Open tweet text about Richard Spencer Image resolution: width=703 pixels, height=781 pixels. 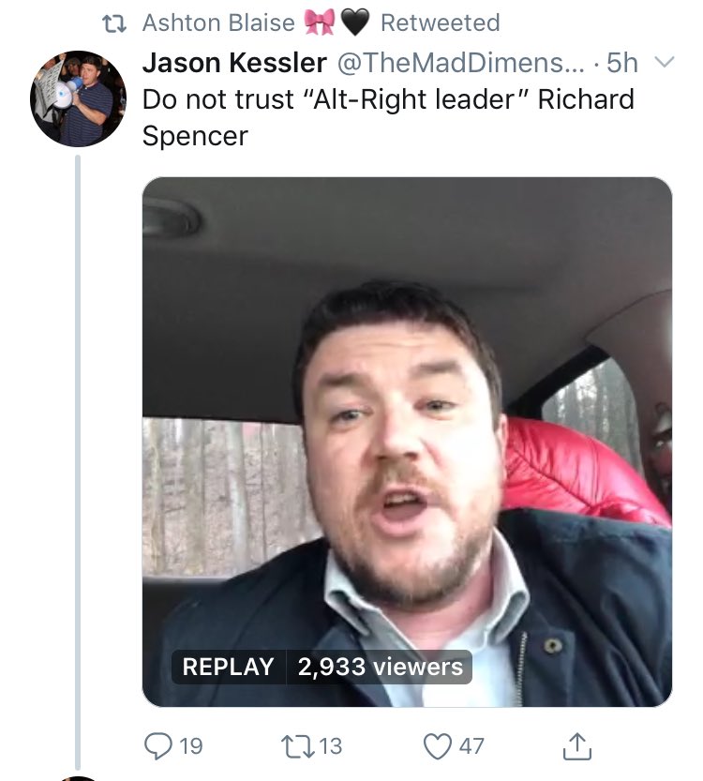(388, 117)
